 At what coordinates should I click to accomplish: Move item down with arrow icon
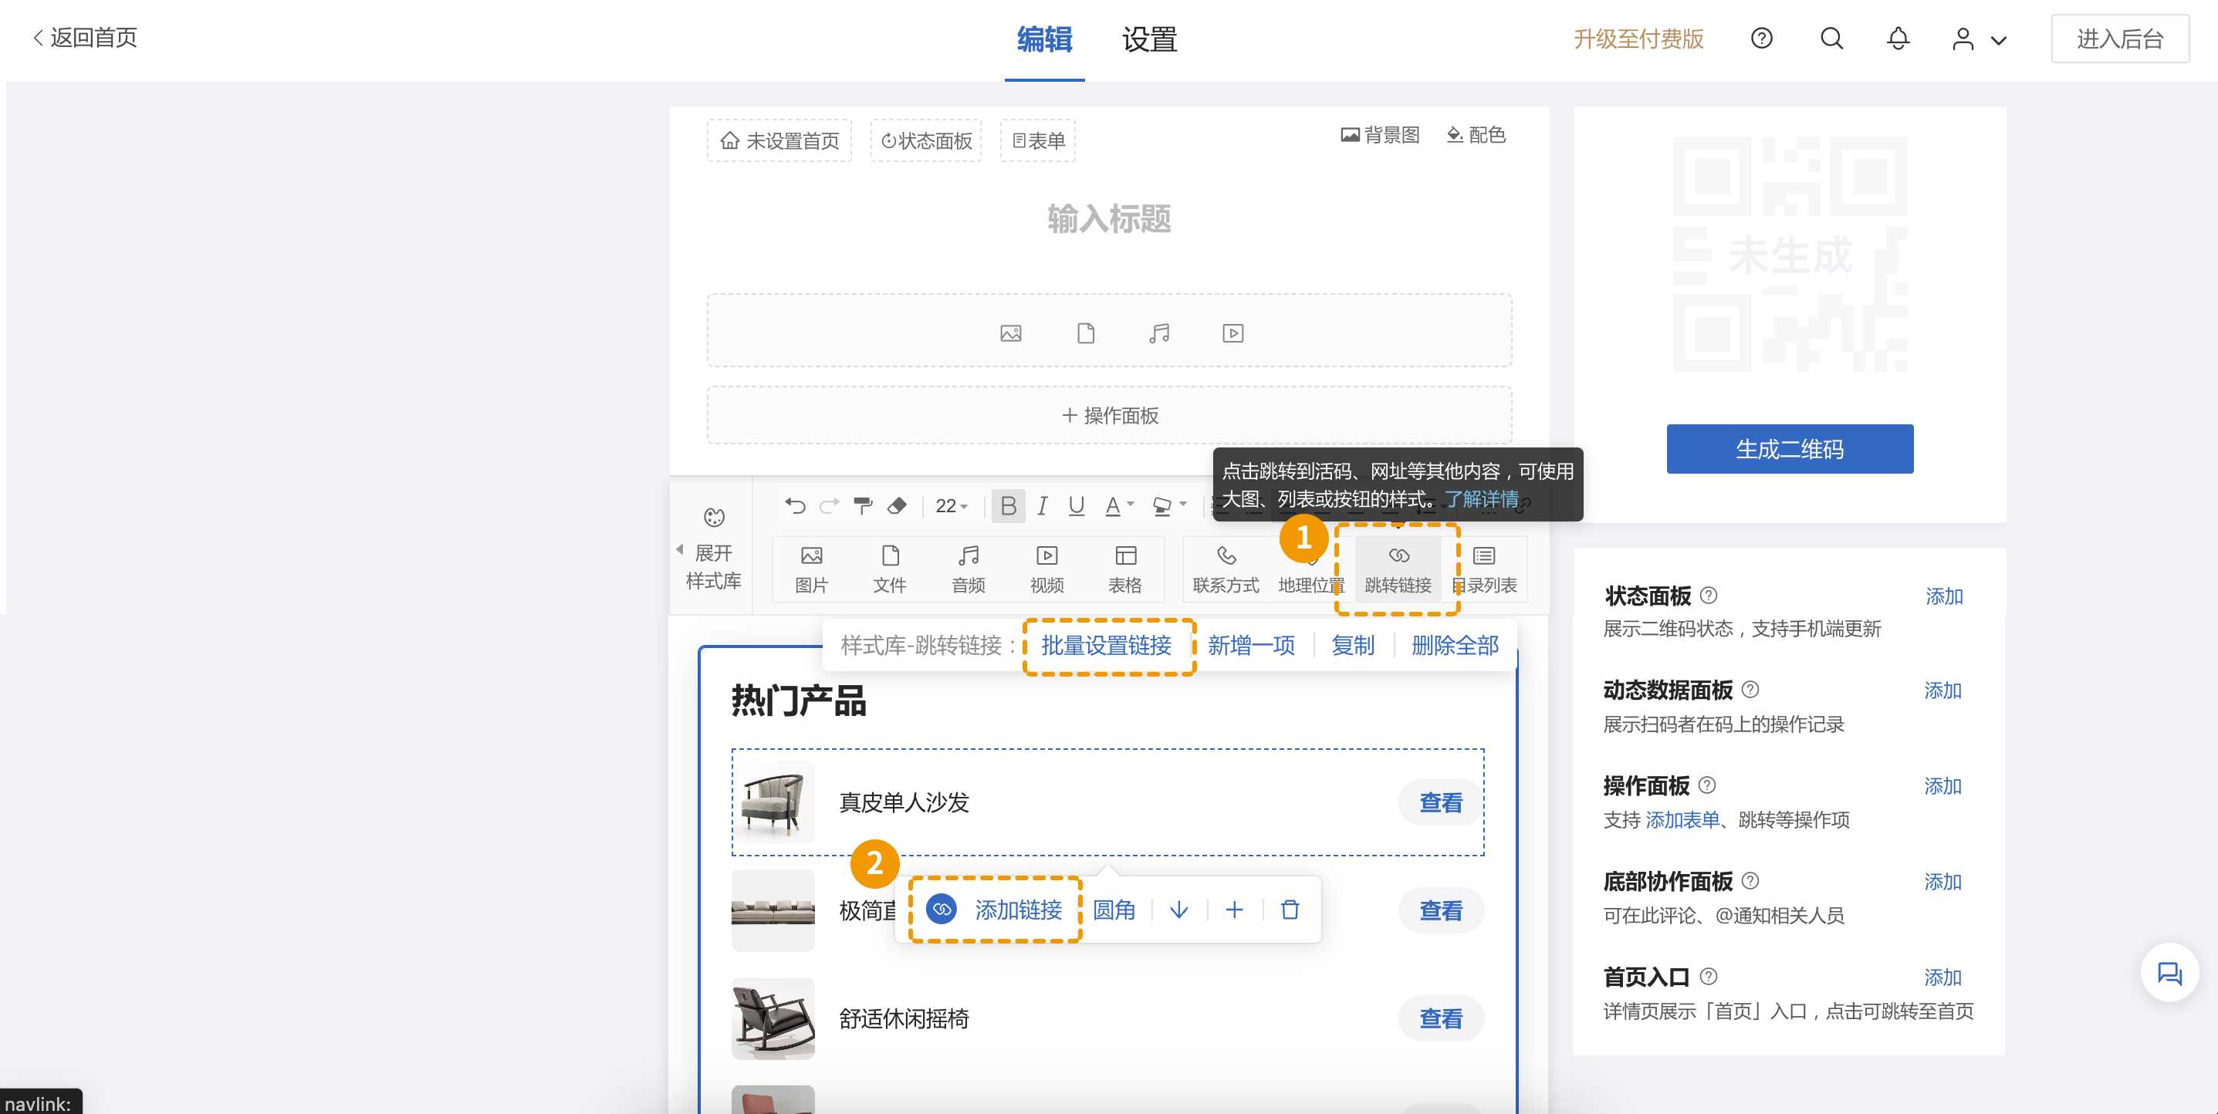(x=1178, y=909)
